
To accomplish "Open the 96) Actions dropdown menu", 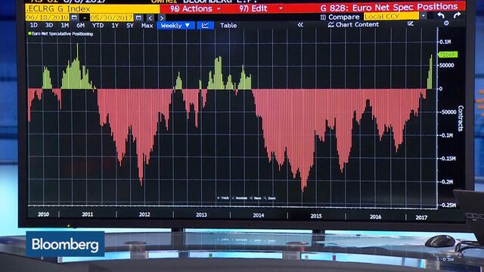I will point(195,9).
